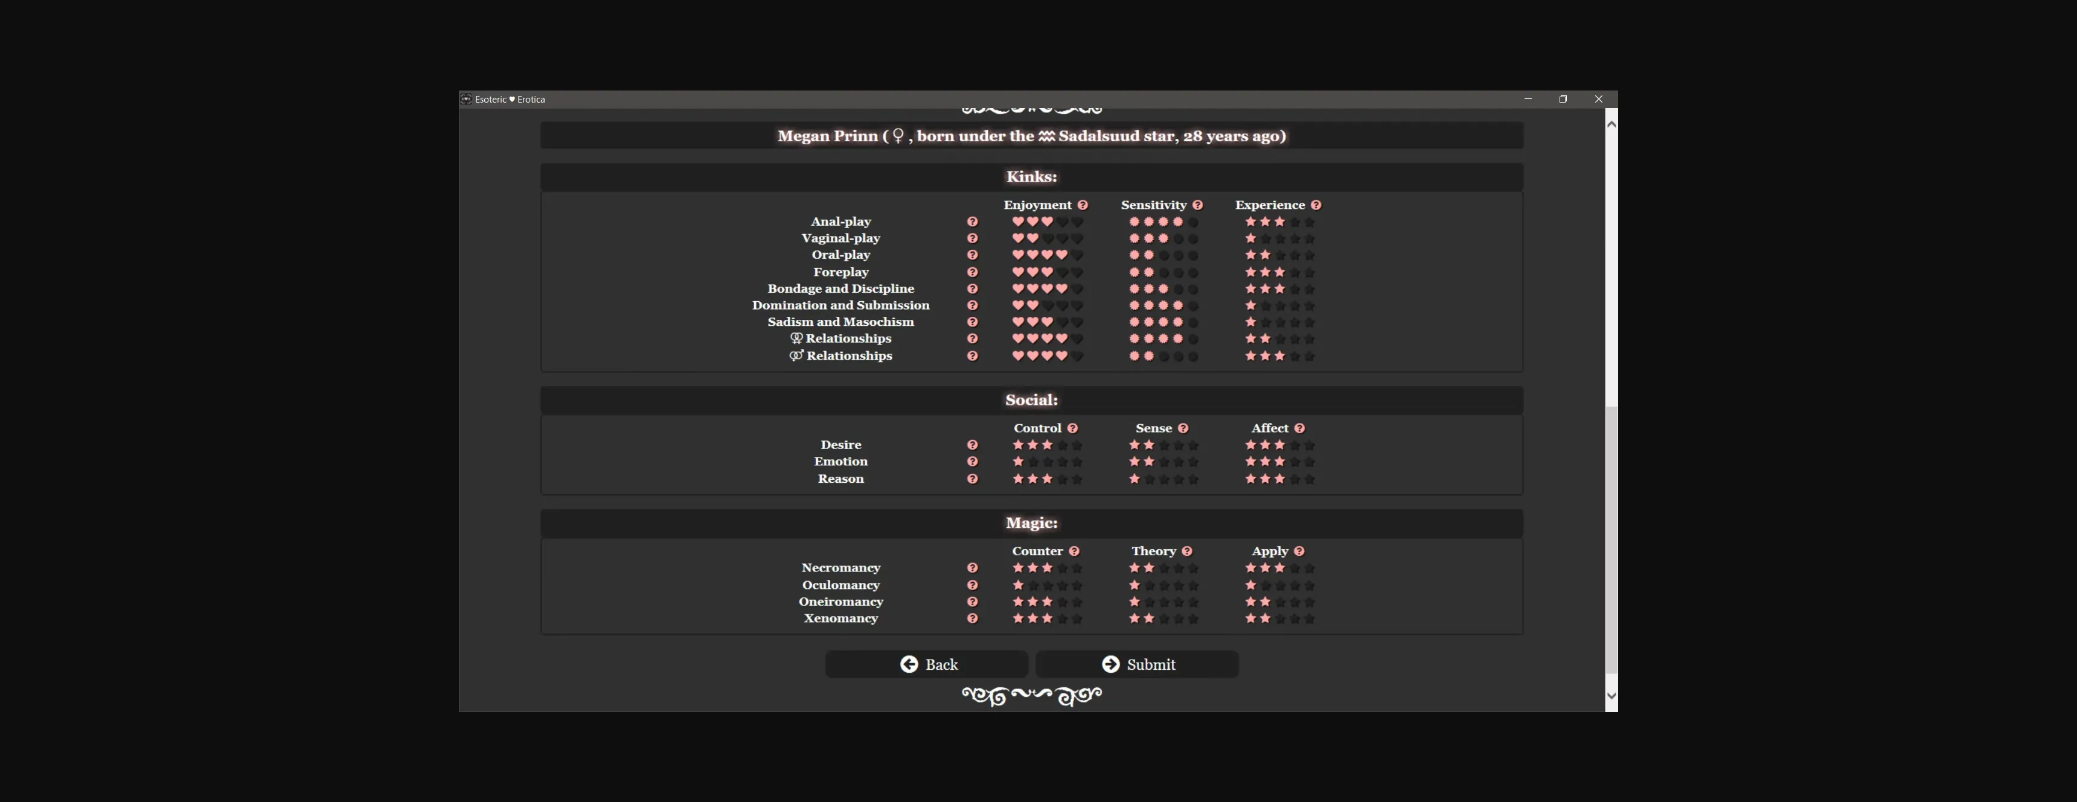The image size is (2077, 802).
Task: Click question mark icon for Emotion row
Action: click(972, 462)
